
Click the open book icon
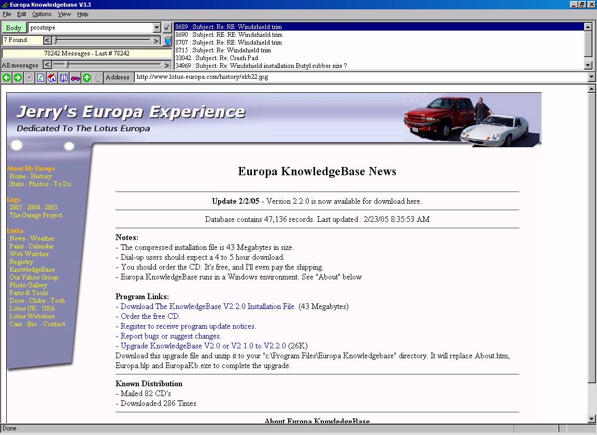63,78
